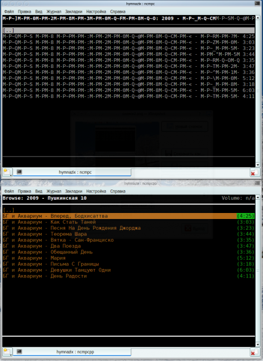Open Журнал menu in ncmpcpp window
263x361 pixels.
tap(54, 191)
